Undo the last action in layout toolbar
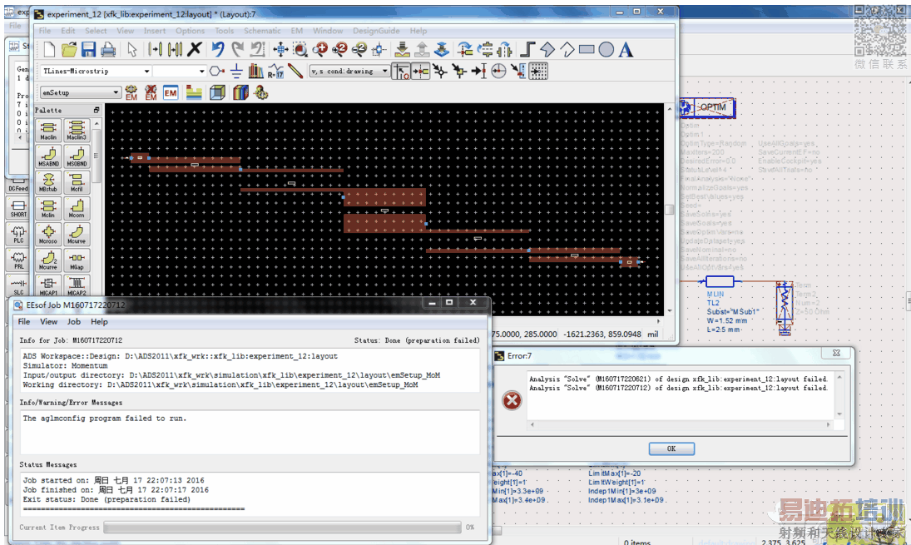Viewport: 911px width, 545px height. [x=217, y=50]
